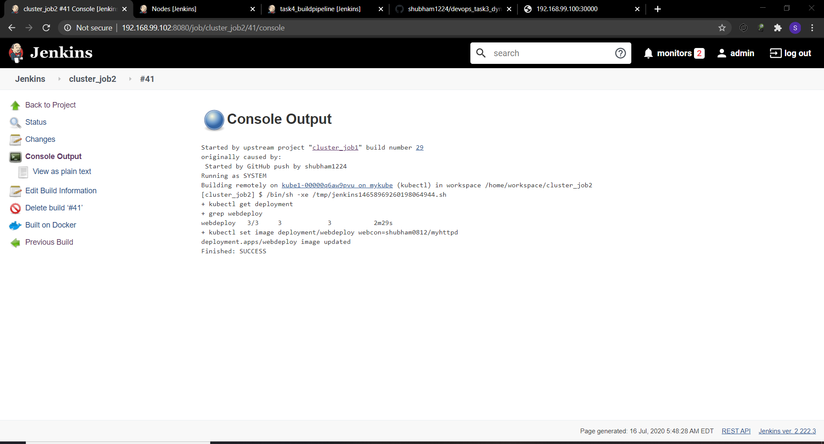Switch to the task4_buildpipeline tab
Image resolution: width=824 pixels, height=444 pixels.
pyautogui.click(x=320, y=9)
